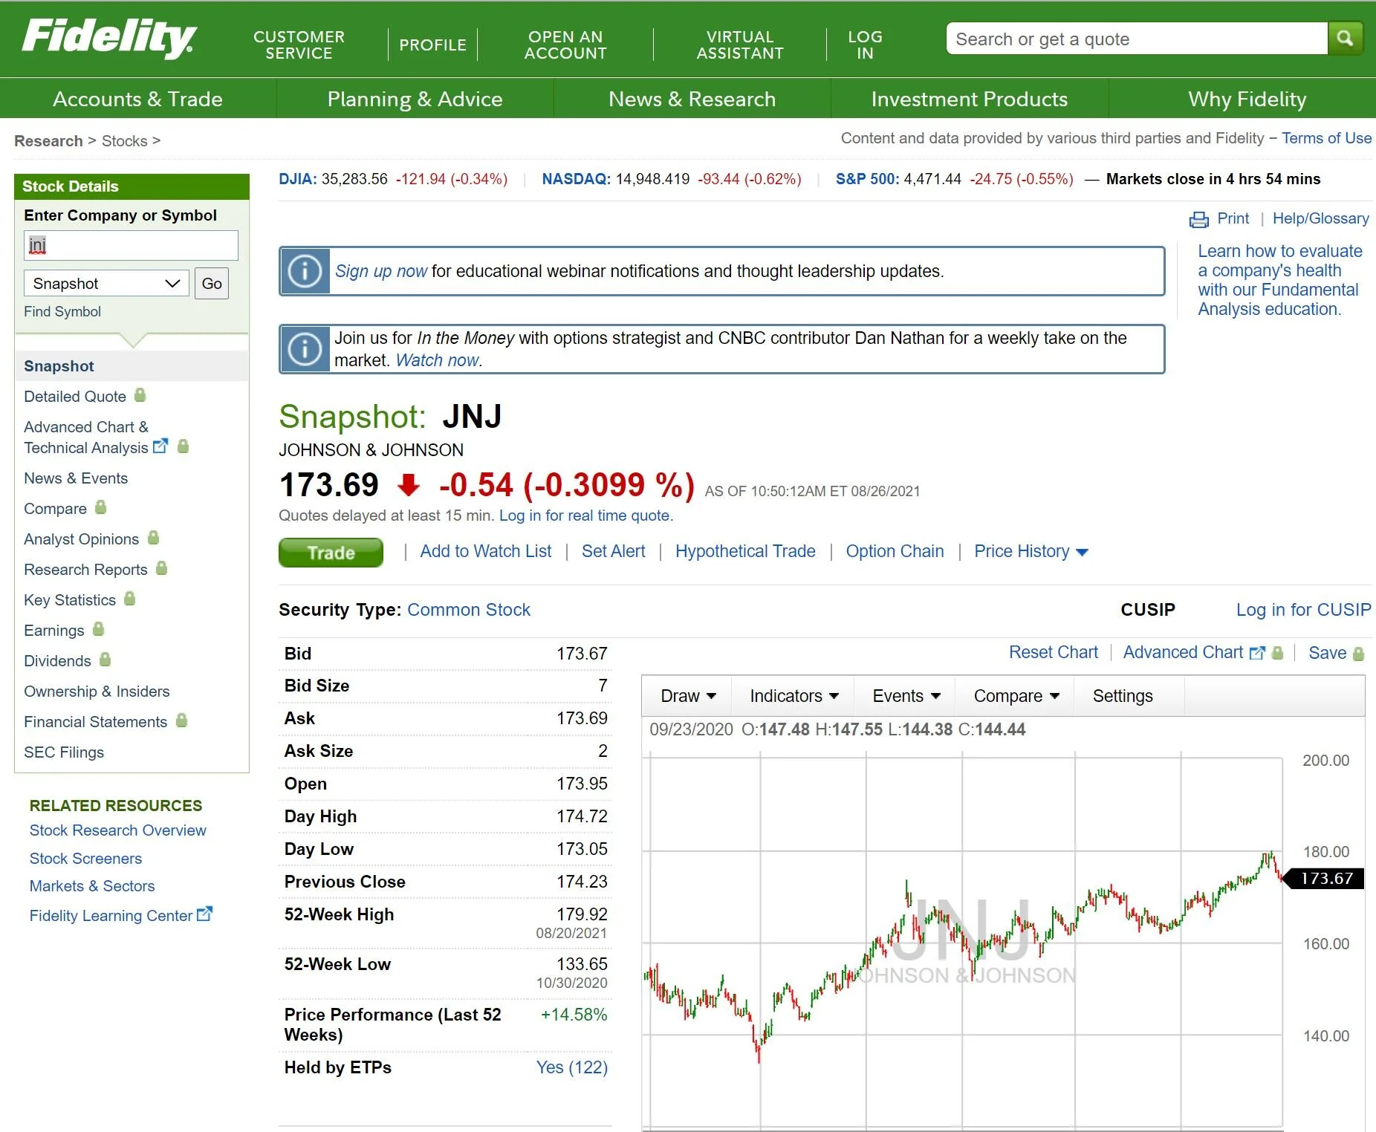
Task: Click Reset Chart link
Action: pyautogui.click(x=1053, y=652)
